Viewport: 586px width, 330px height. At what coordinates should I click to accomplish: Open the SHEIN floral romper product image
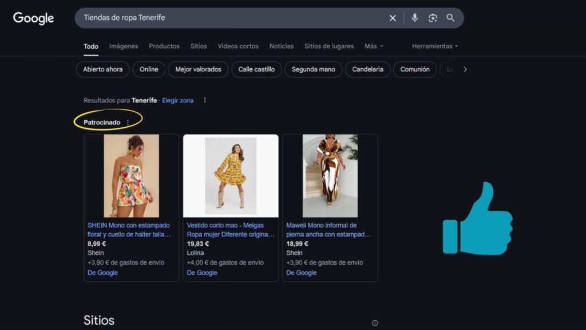click(131, 176)
